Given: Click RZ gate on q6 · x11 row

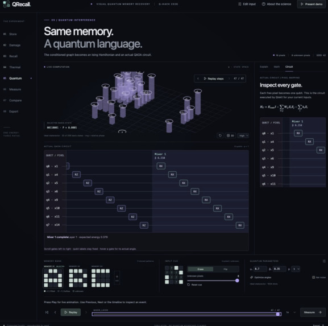Looking at the screenshot, I should (133, 217).
